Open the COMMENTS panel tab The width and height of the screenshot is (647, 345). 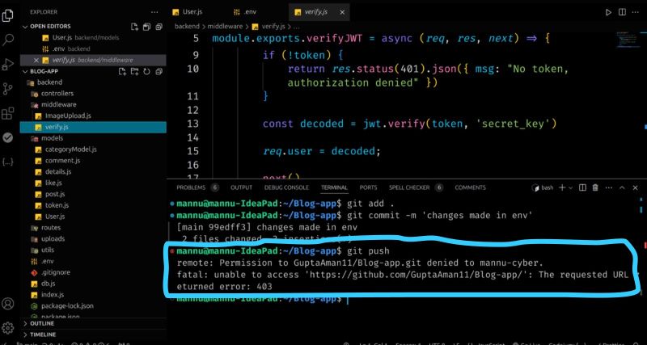click(470, 187)
